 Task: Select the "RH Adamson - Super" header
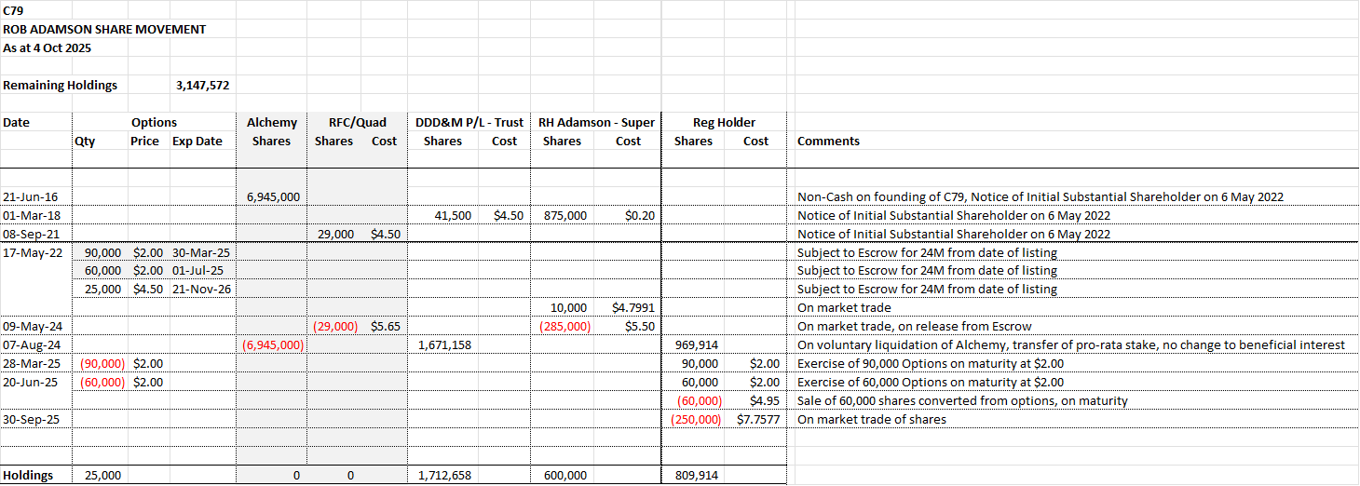pos(594,122)
